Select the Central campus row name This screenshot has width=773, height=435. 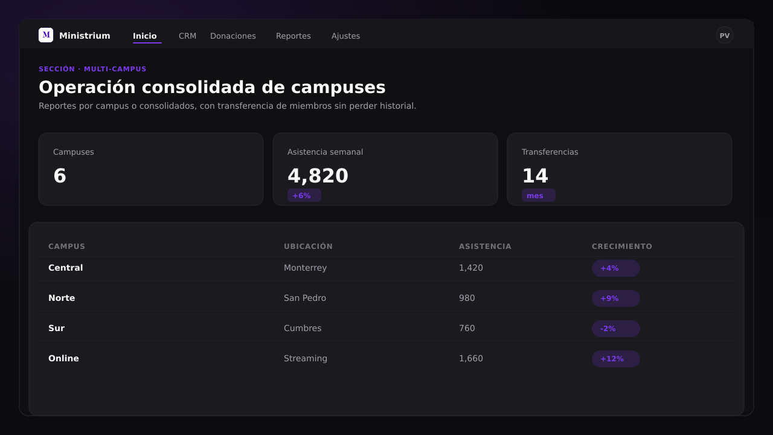pos(65,268)
